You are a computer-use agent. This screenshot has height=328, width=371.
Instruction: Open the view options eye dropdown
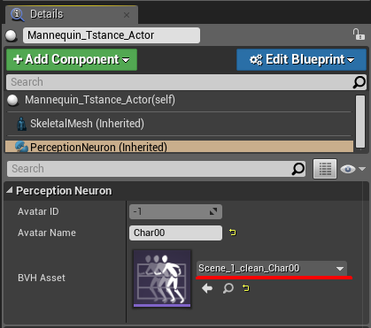tap(352, 169)
